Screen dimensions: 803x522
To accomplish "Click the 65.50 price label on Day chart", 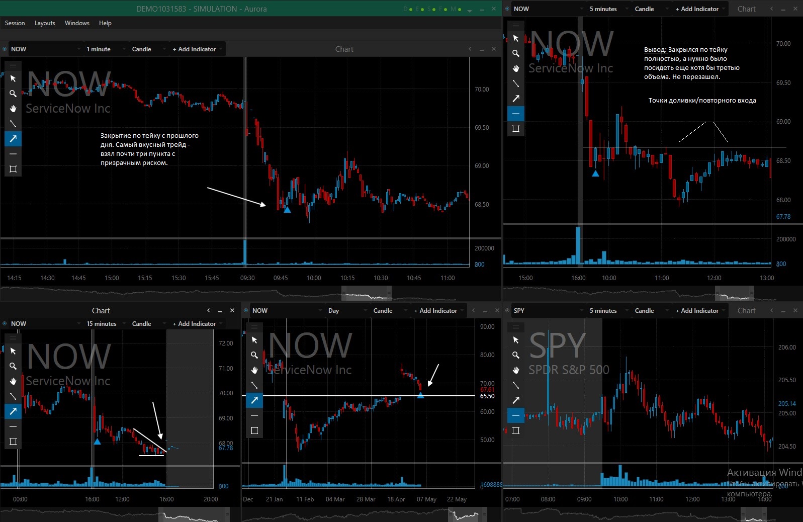I will pos(487,396).
